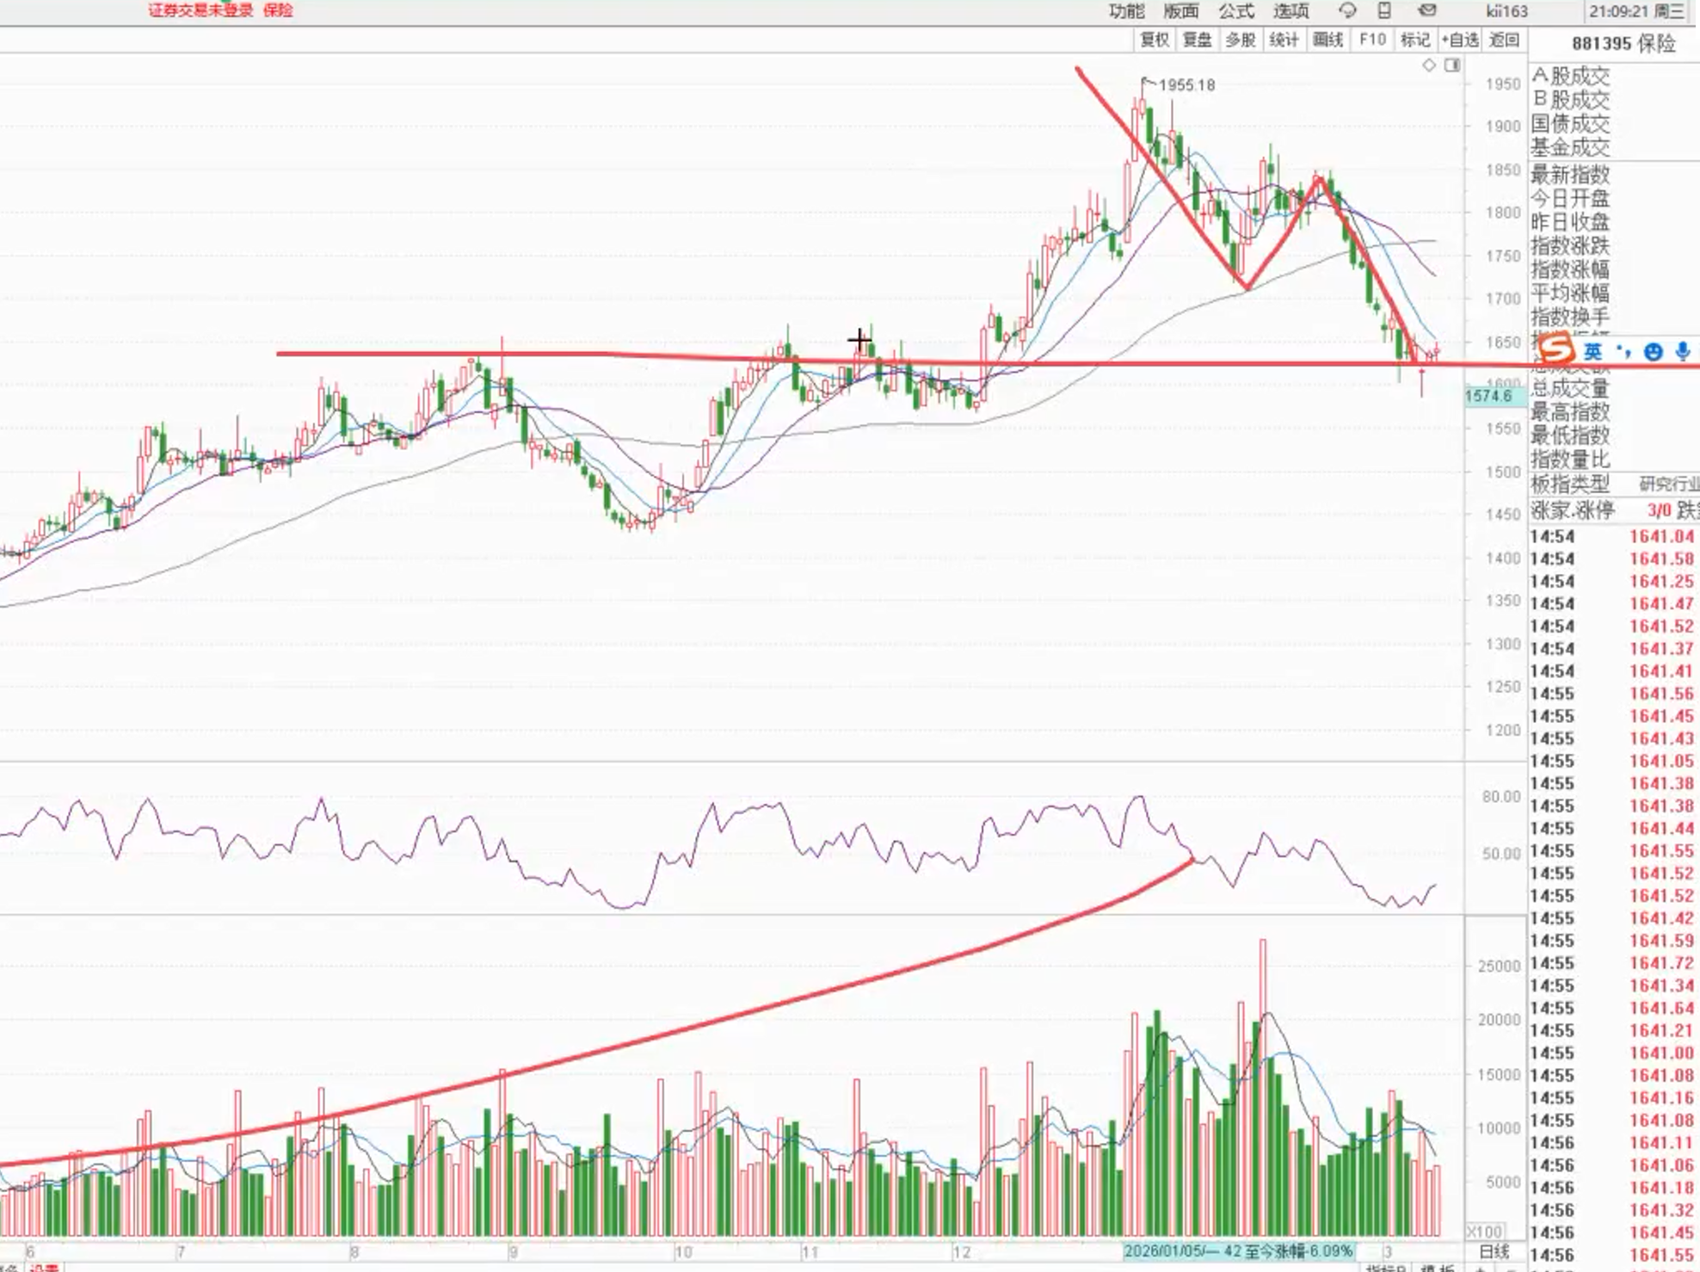This screenshot has width=1700, height=1272.
Task: Click the headset support icon
Action: click(x=1347, y=11)
